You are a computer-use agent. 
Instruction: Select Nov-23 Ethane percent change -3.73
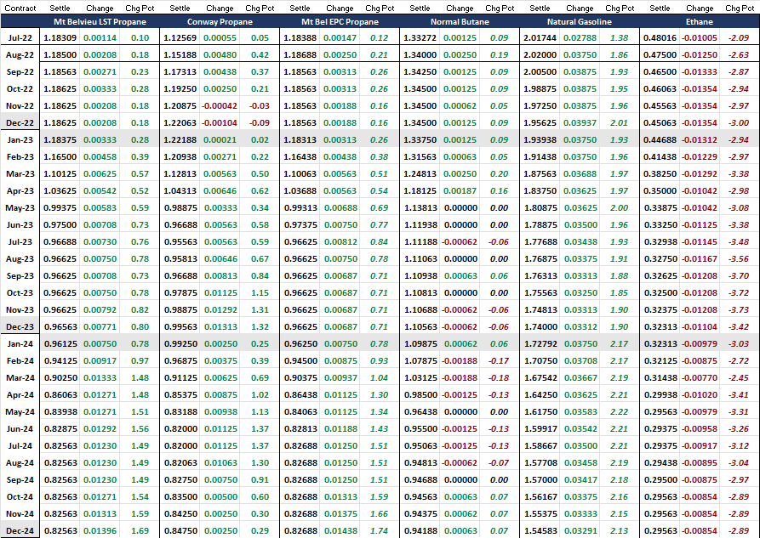(x=739, y=310)
